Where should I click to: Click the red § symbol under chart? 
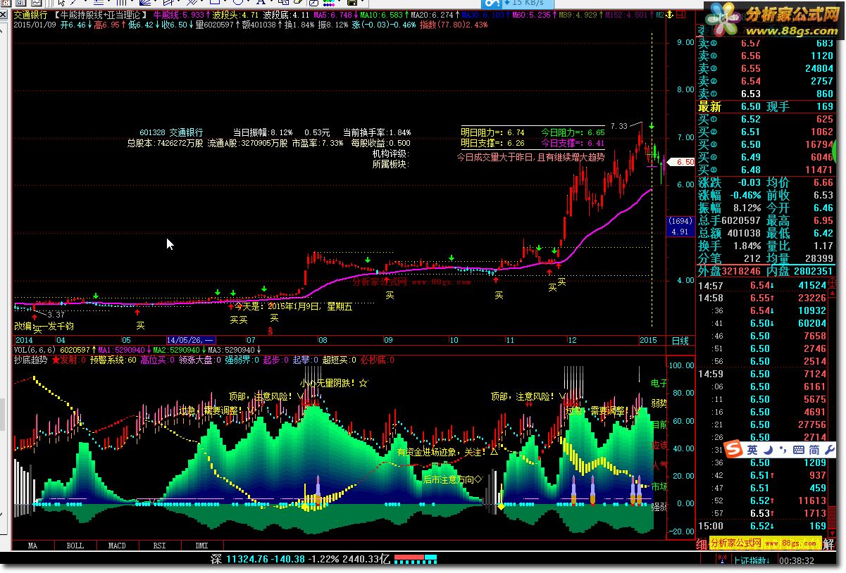tap(270, 329)
